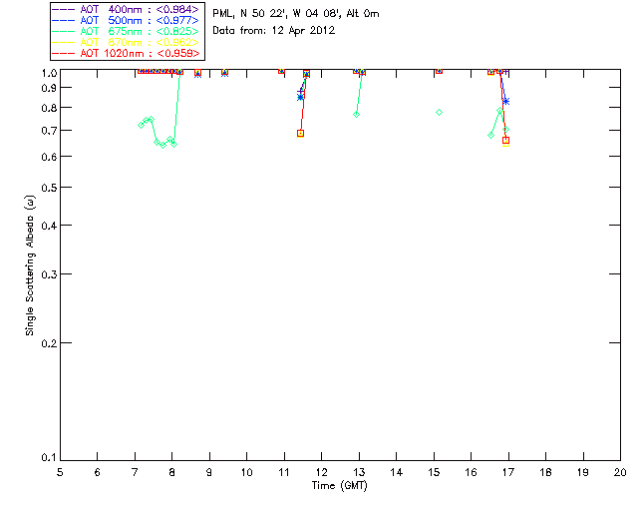Click the x-axis tick label 20
This screenshot has height=511, width=638.
(x=620, y=472)
